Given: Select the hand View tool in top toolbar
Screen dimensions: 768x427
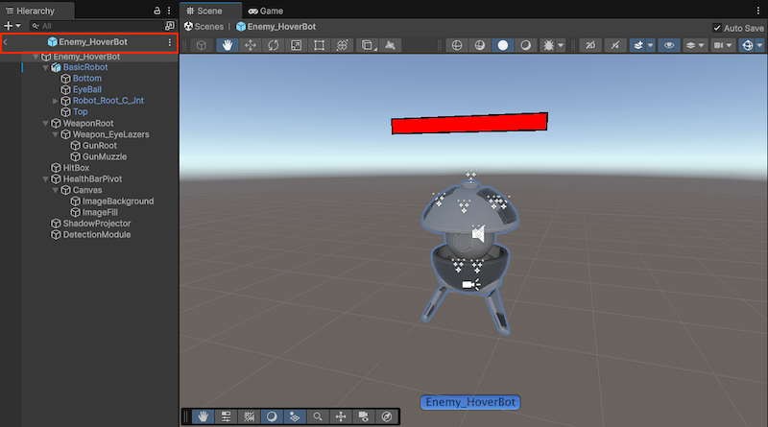Looking at the screenshot, I should tap(228, 45).
